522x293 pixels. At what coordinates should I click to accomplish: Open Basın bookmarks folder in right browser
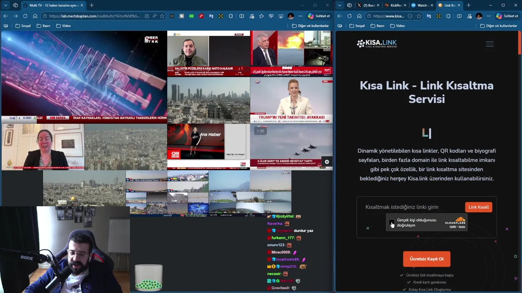(x=378, y=26)
